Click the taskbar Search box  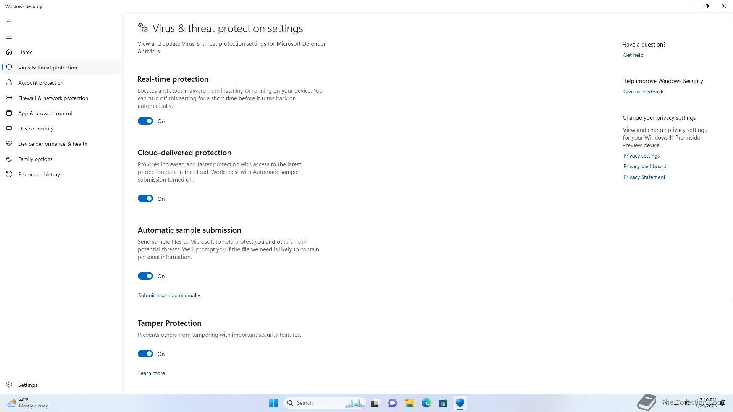coord(325,403)
